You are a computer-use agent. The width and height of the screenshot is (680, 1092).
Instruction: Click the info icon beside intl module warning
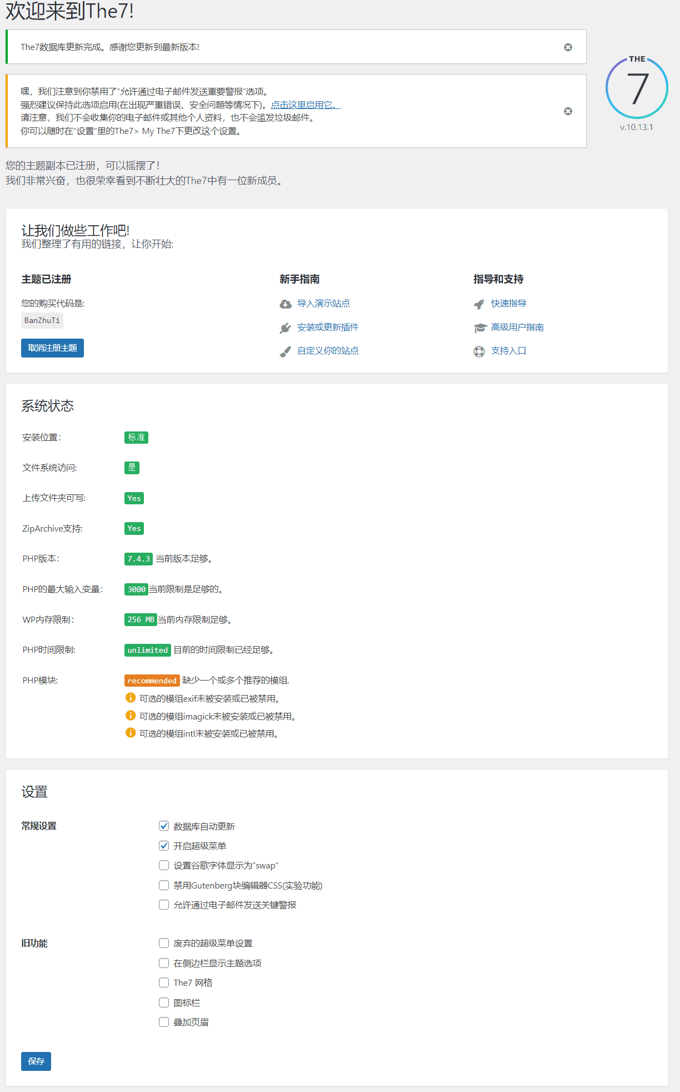tap(131, 733)
